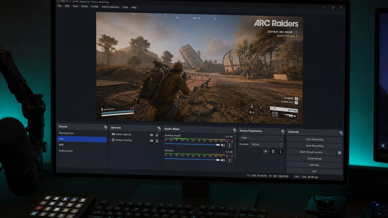
Task: Open virtual camera gear settings
Action: (339, 153)
